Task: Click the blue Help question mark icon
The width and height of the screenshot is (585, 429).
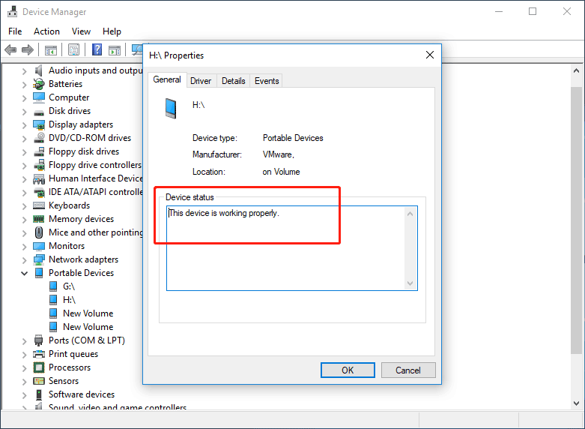Action: click(97, 50)
